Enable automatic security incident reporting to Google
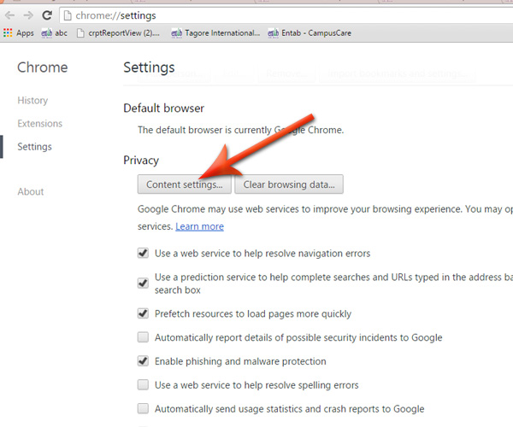 pyautogui.click(x=144, y=337)
